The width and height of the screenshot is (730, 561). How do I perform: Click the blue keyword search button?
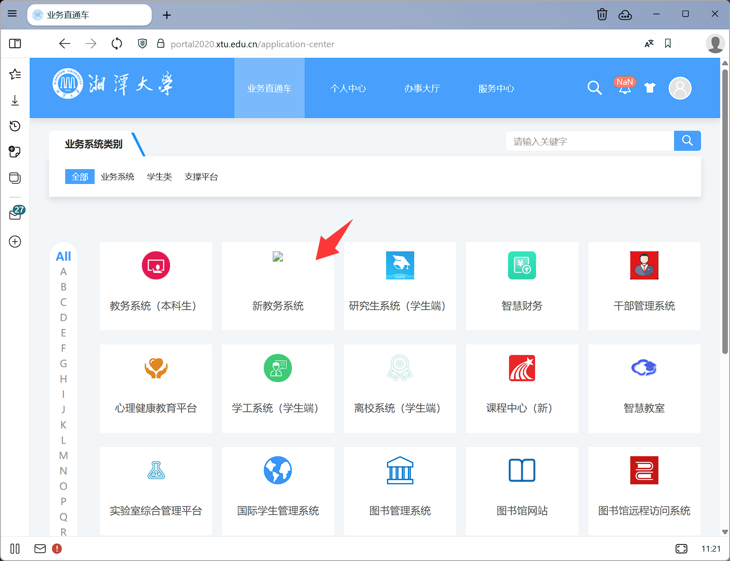[x=687, y=141]
